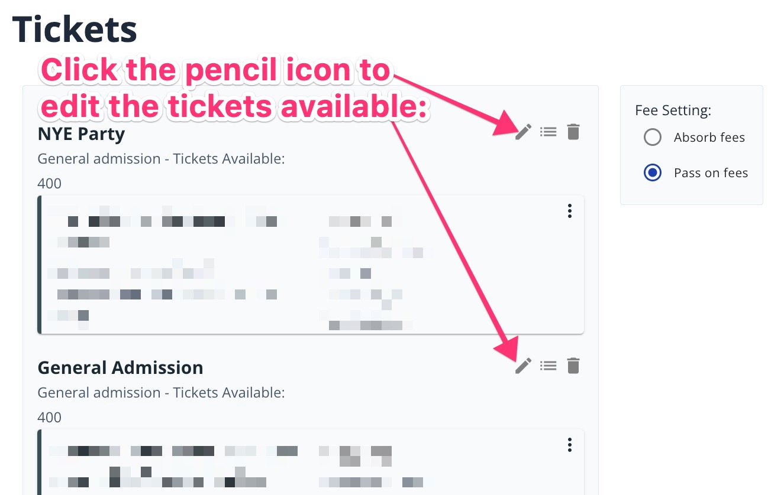Click the 'Absorb fees' label text

(709, 138)
